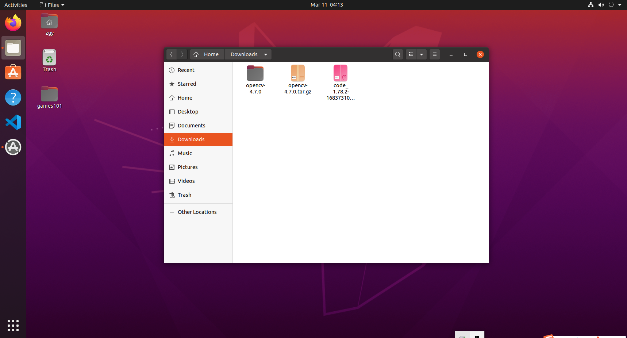This screenshot has height=338, width=627.
Task: Expand the Downloads path dropdown arrow
Action: (266, 54)
